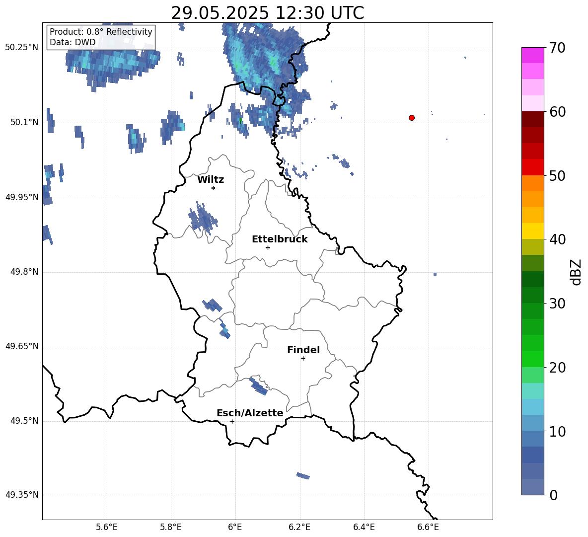Click colorbar tick label 70
Viewport: 588px width, 537px height.
click(x=557, y=48)
